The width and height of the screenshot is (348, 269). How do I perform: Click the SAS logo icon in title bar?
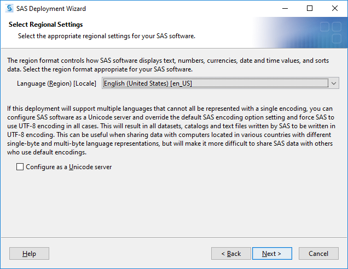(x=9, y=8)
